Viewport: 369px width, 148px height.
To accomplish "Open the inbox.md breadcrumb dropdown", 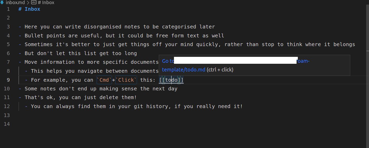I will coord(15,3).
